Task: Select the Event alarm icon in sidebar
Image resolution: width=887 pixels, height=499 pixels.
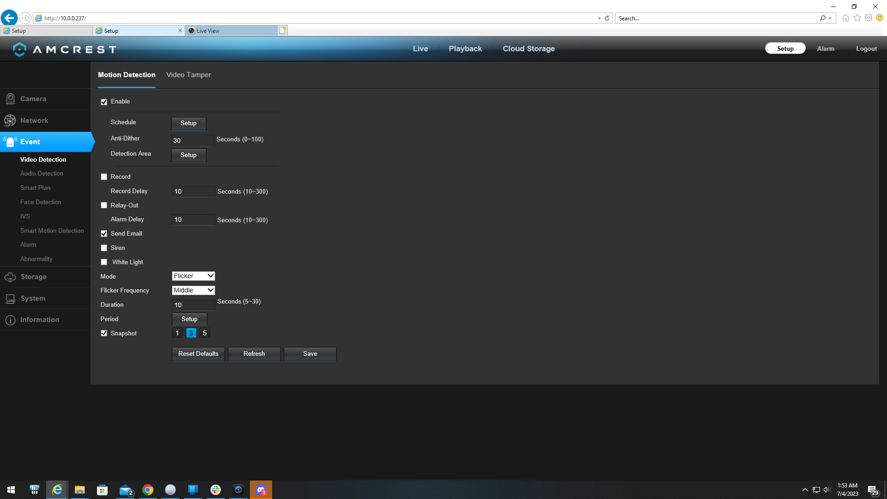Action: tap(10, 142)
